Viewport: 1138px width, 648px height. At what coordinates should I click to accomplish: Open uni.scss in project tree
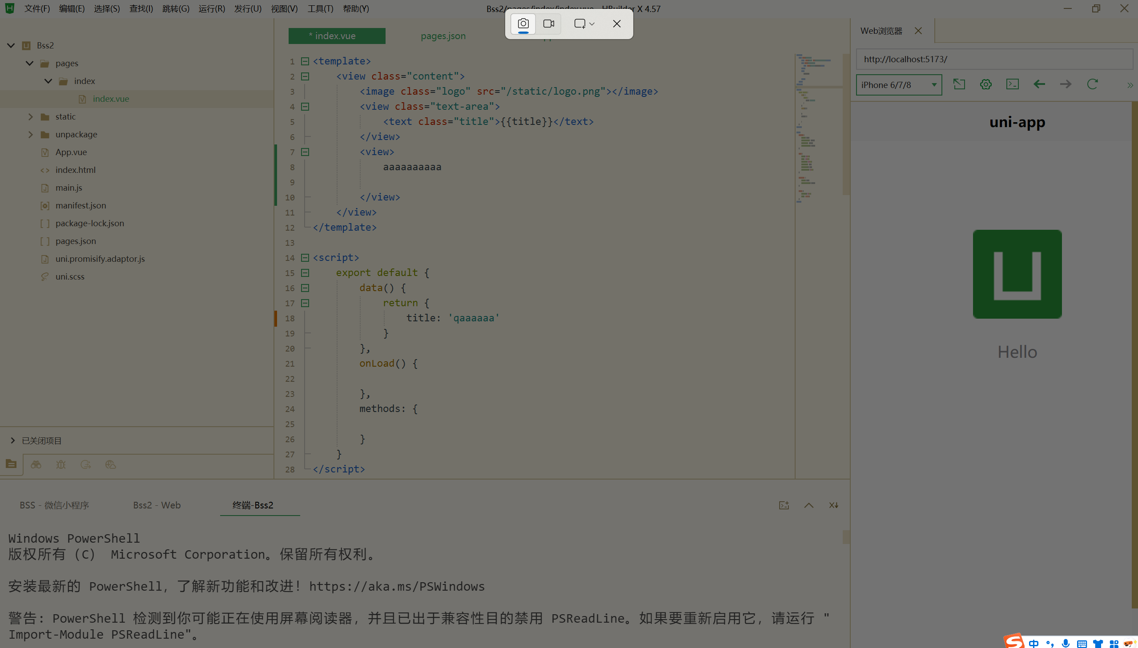coord(70,277)
